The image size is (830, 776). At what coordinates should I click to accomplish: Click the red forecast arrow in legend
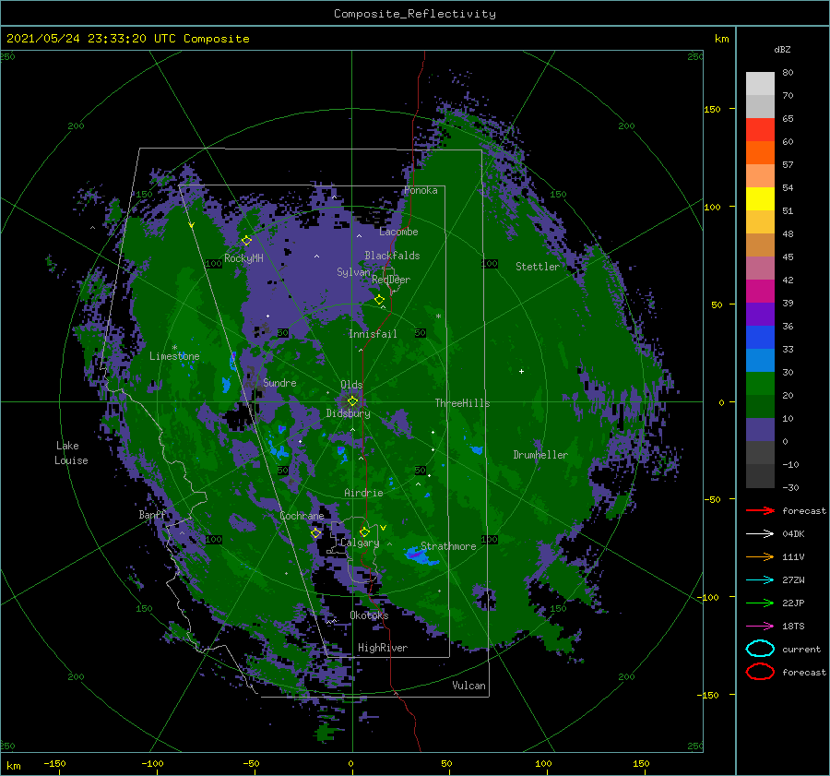(760, 510)
